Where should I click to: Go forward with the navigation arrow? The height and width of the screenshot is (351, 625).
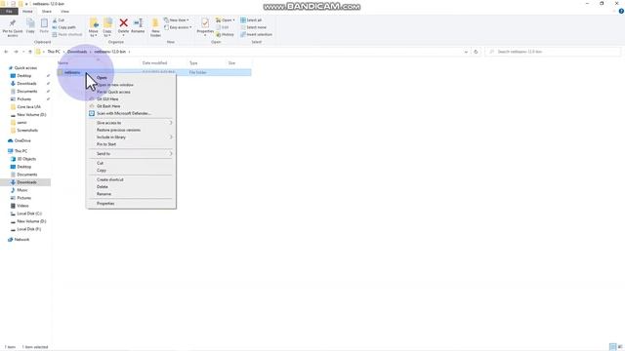click(x=16, y=52)
